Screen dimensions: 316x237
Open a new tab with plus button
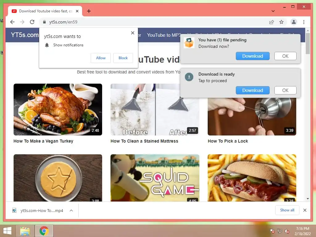pos(89,11)
